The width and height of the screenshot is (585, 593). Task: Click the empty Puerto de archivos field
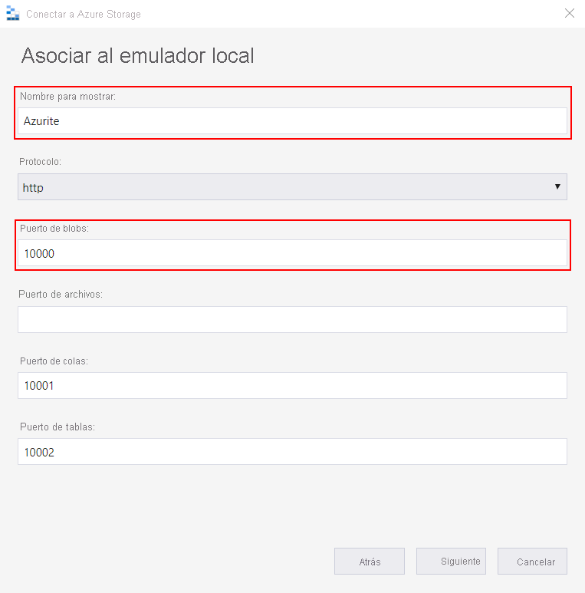click(292, 320)
